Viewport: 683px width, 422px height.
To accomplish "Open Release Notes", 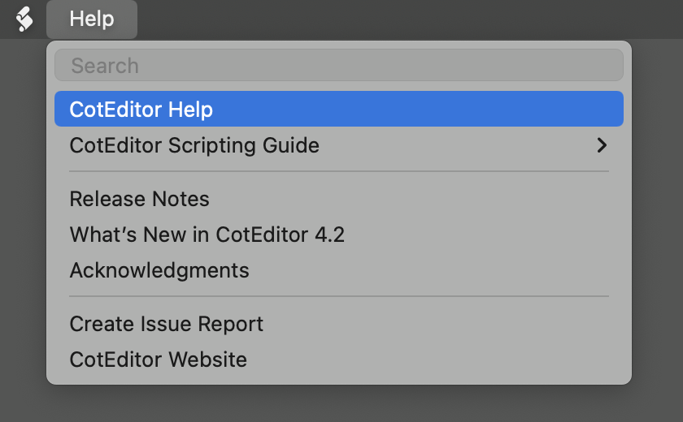I will coord(339,199).
